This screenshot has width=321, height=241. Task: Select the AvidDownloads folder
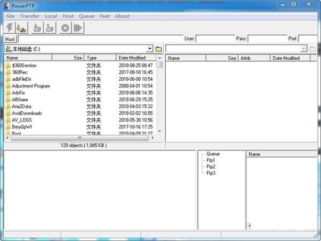(x=27, y=113)
